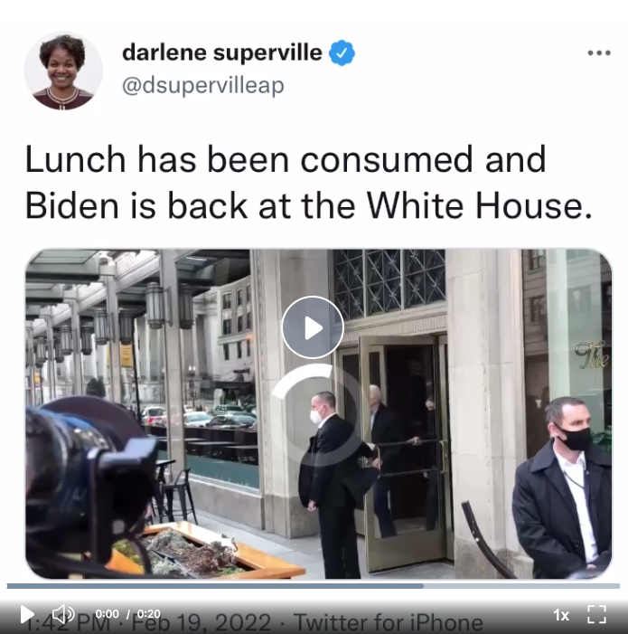Viewport: 628px width, 634px height.
Task: Open the @dsupervilleap handle link
Action: pos(203,85)
